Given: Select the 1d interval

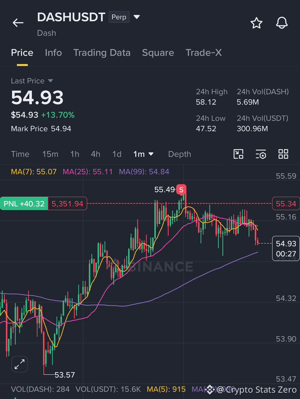Looking at the screenshot, I should pyautogui.click(x=117, y=154).
